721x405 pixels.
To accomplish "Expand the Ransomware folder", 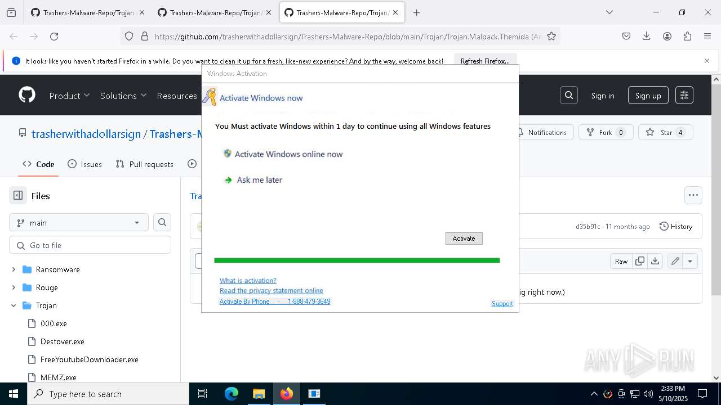I will [14, 269].
